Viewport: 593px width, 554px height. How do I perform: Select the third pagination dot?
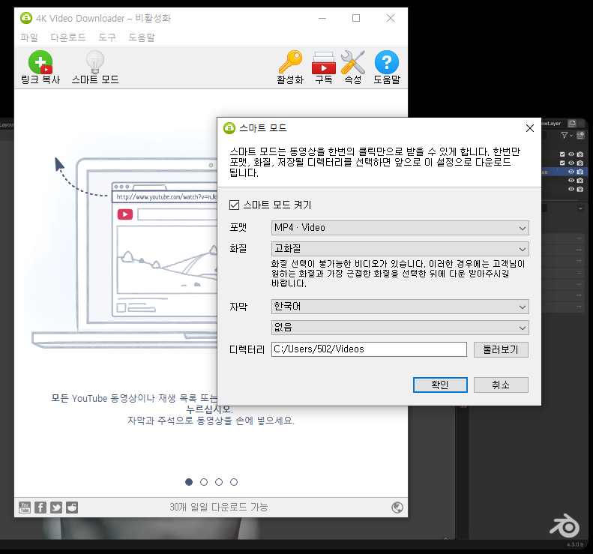coord(219,482)
